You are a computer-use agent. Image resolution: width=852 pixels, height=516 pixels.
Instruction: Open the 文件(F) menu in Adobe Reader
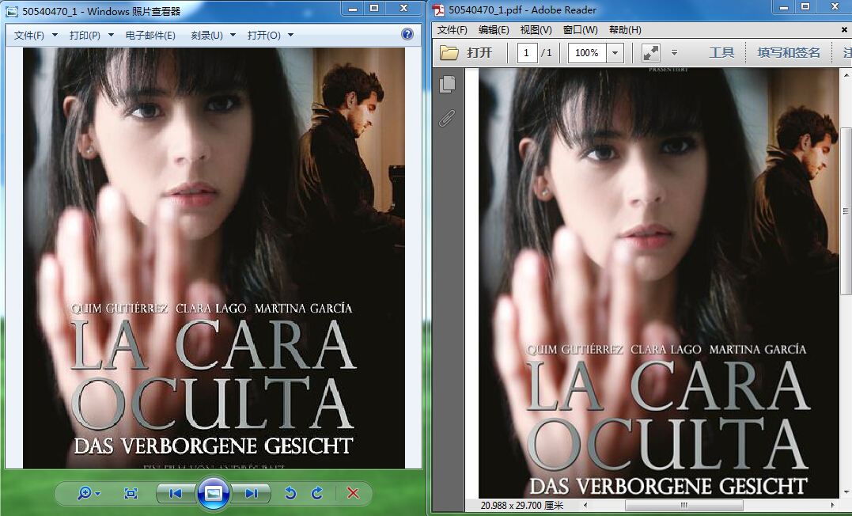pos(452,30)
